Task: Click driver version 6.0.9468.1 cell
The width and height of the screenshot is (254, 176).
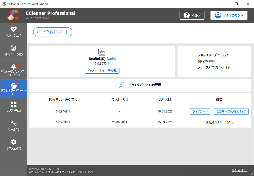Action: (x=63, y=111)
